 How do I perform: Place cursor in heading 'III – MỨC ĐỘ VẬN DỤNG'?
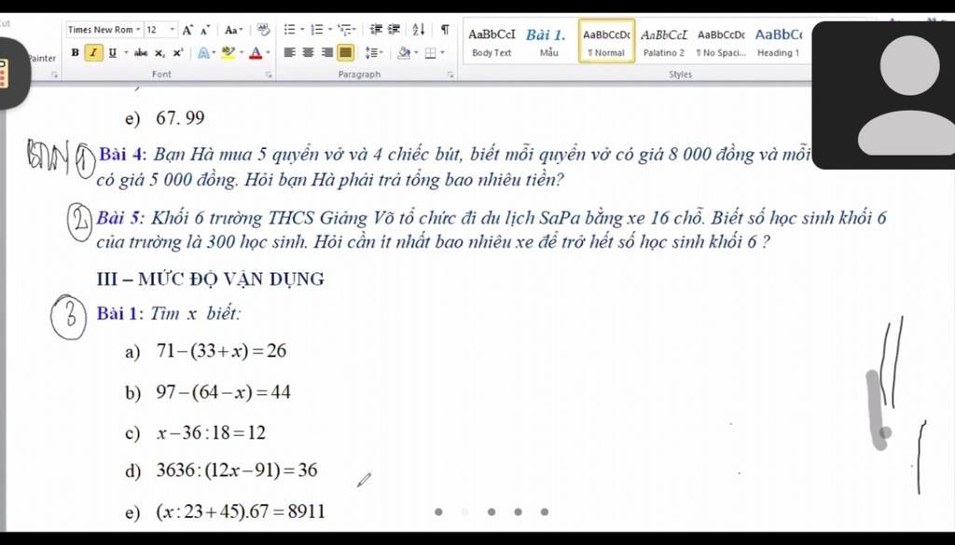pos(210,279)
